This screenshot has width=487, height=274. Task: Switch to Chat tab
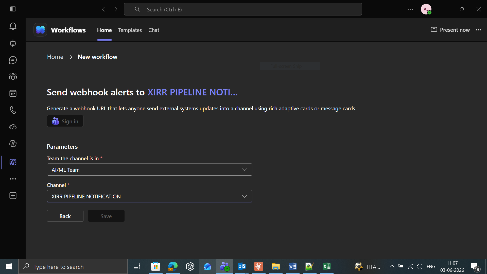154,30
